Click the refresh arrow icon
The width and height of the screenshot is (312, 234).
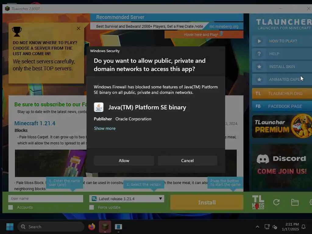click(276, 202)
